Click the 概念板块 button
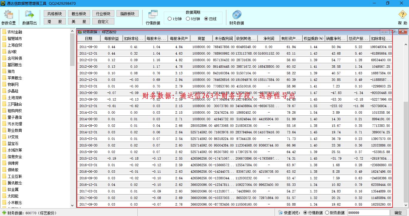Image resolution: width=409 pixels, height=216 pixels. click(79, 13)
